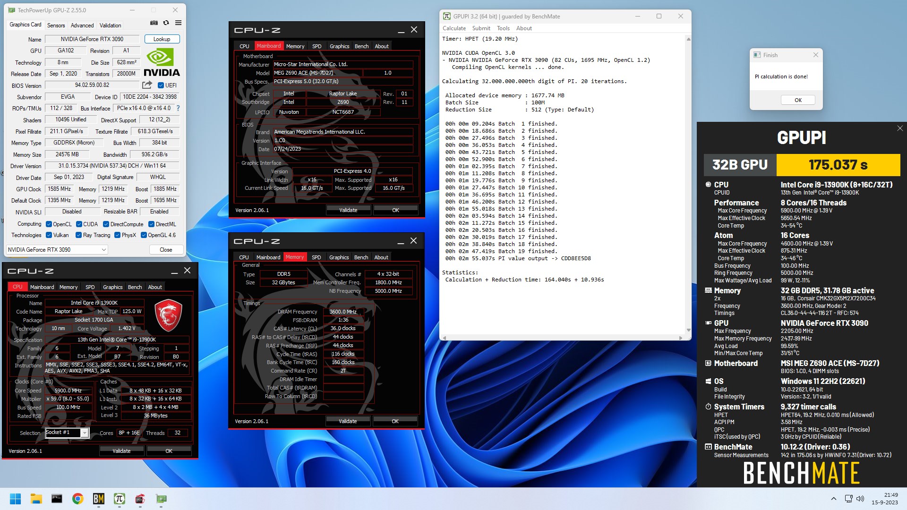The width and height of the screenshot is (907, 510).
Task: Click the network icon in system tray
Action: (x=848, y=499)
